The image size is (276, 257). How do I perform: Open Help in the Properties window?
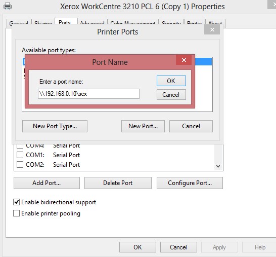260,247
